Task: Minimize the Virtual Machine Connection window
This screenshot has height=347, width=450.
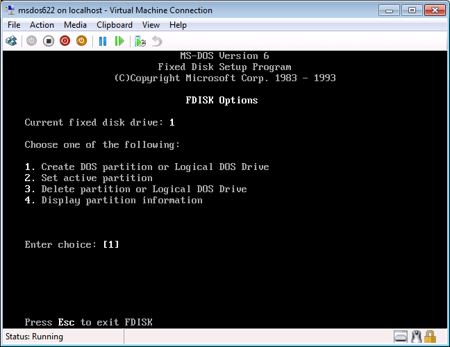Action: pyautogui.click(x=389, y=10)
